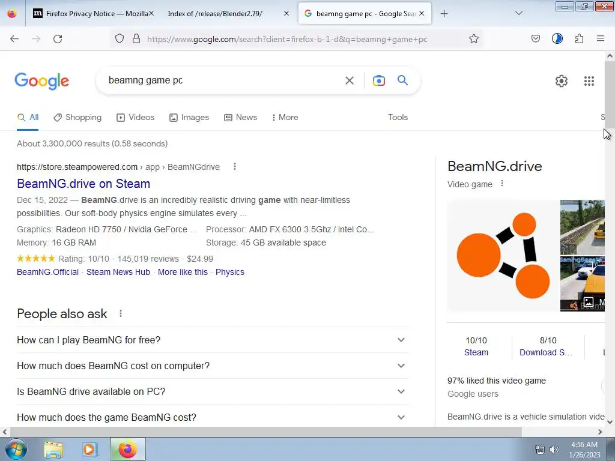Click the Google logo

tap(42, 81)
